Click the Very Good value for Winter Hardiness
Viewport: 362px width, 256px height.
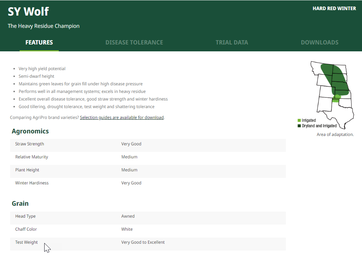[x=131, y=183]
